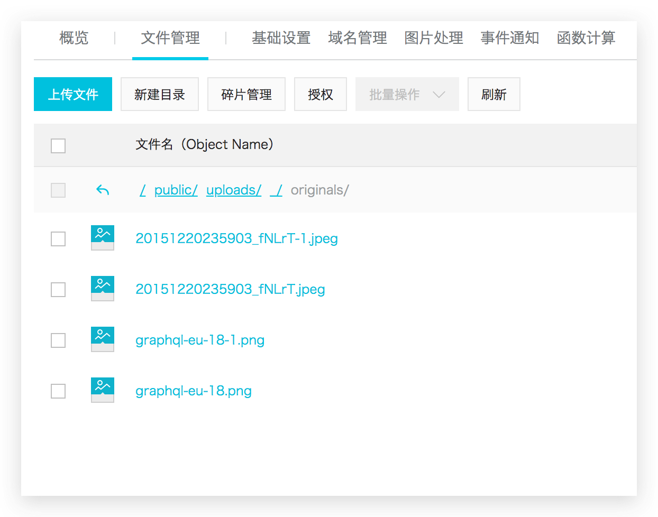Click the 刷新 button

tap(494, 94)
